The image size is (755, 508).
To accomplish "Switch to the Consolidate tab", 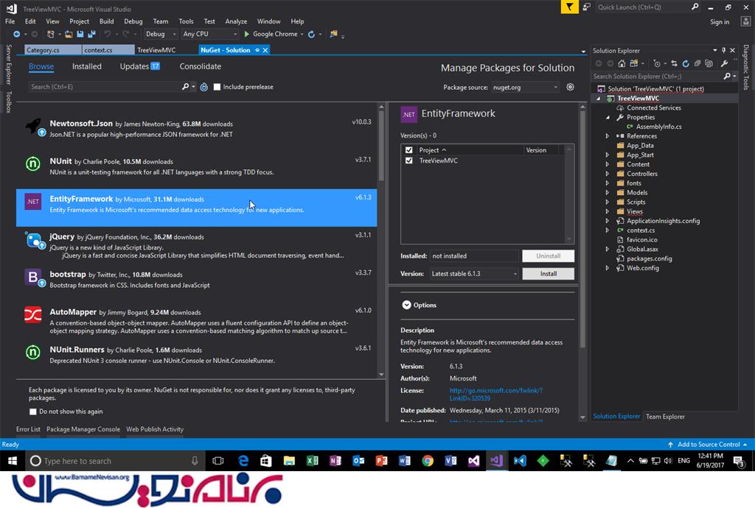I will point(201,66).
